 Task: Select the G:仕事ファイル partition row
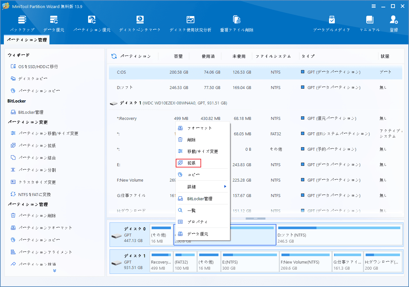(x=255, y=195)
